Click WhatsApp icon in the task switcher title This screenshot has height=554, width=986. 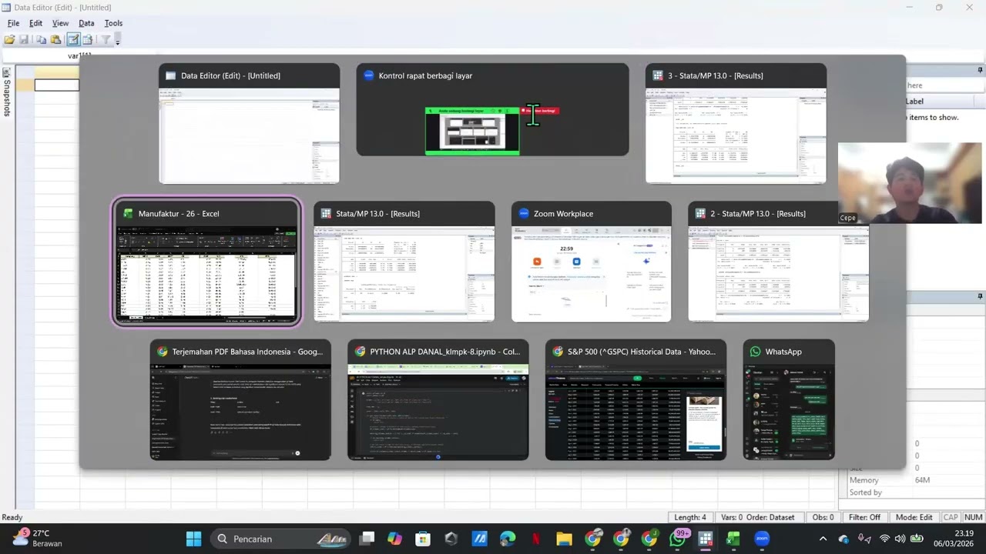[x=755, y=352]
